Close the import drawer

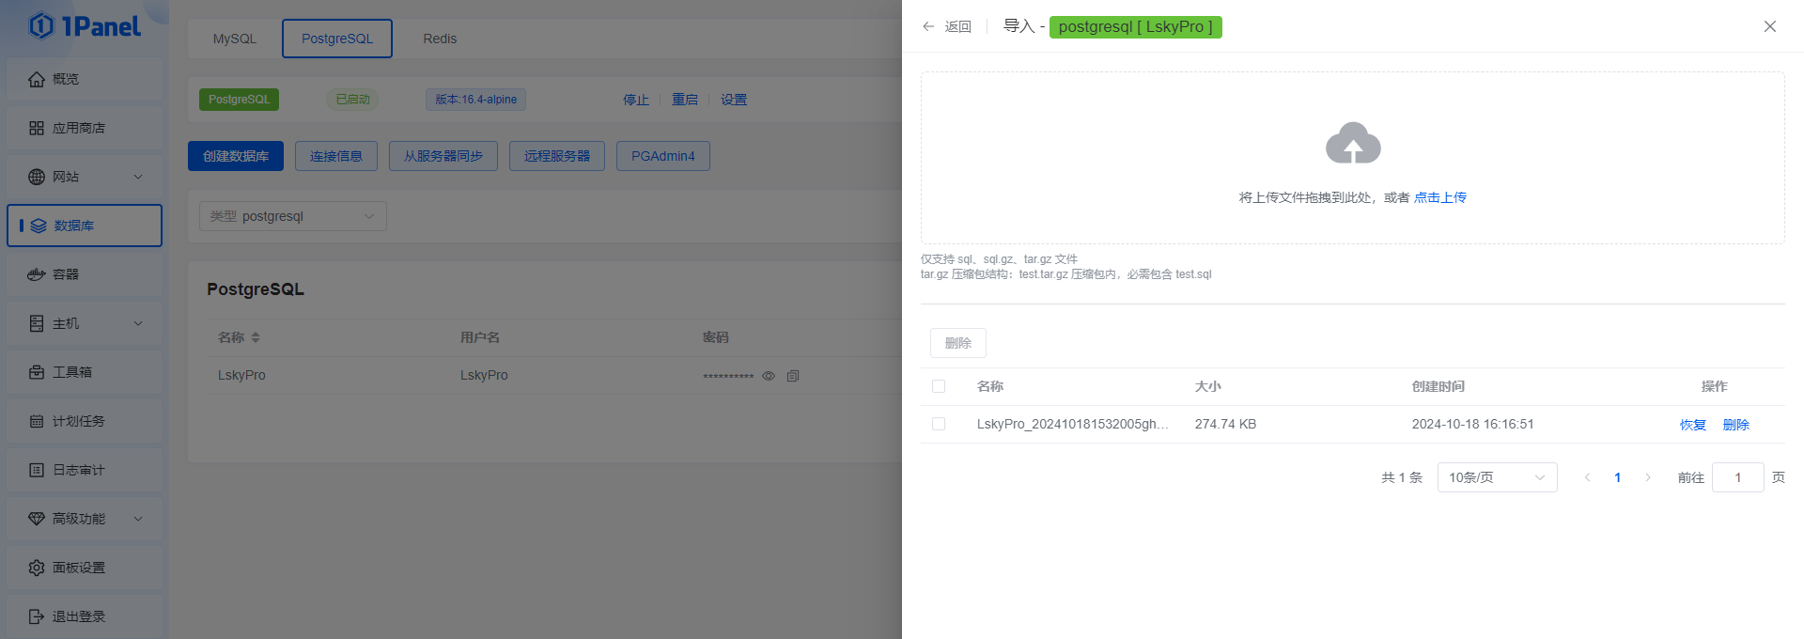1770,26
